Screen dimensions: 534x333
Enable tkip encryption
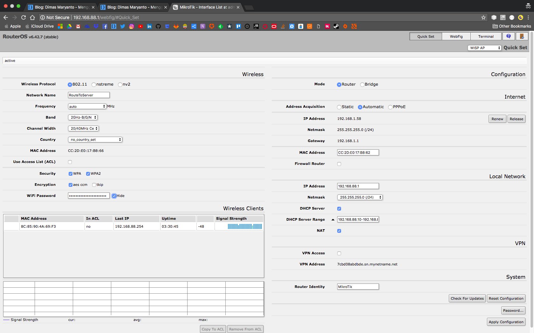94,185
